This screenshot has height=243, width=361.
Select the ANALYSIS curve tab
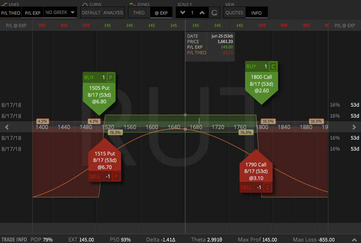pyautogui.click(x=113, y=12)
